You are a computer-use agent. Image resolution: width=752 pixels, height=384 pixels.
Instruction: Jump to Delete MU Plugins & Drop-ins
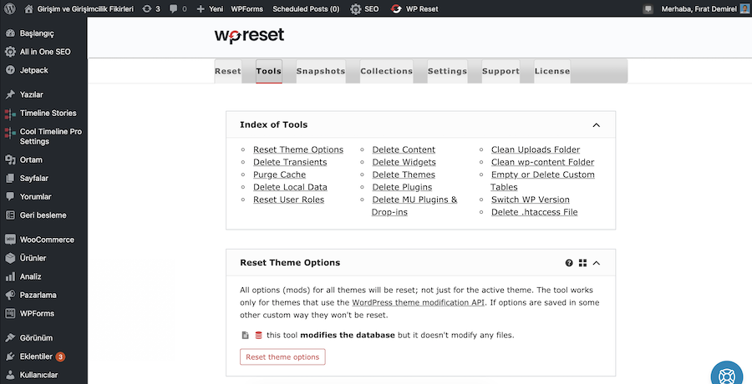pyautogui.click(x=414, y=205)
